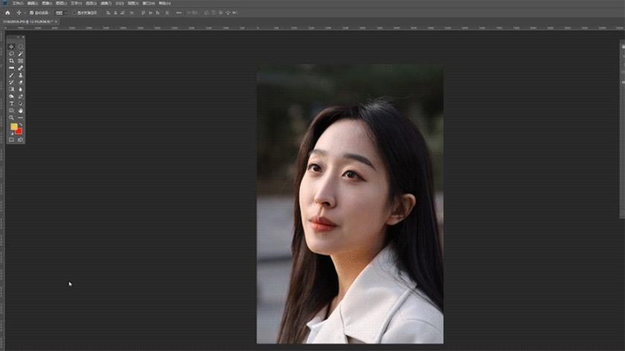Toggle Show Transform Controls checkbox

click(74, 13)
